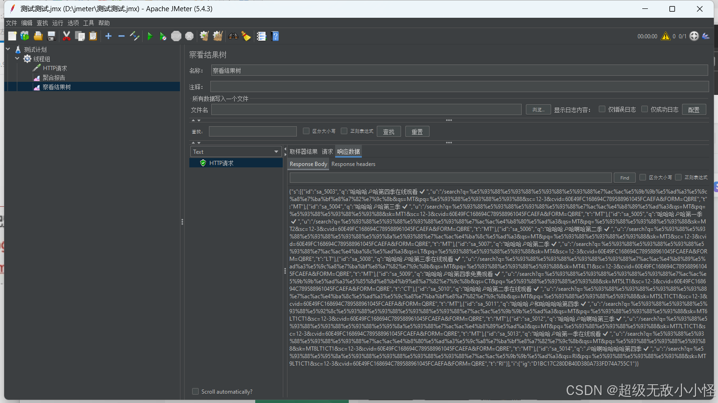
Task: Open the 文件 menu
Action: pyautogui.click(x=11, y=23)
